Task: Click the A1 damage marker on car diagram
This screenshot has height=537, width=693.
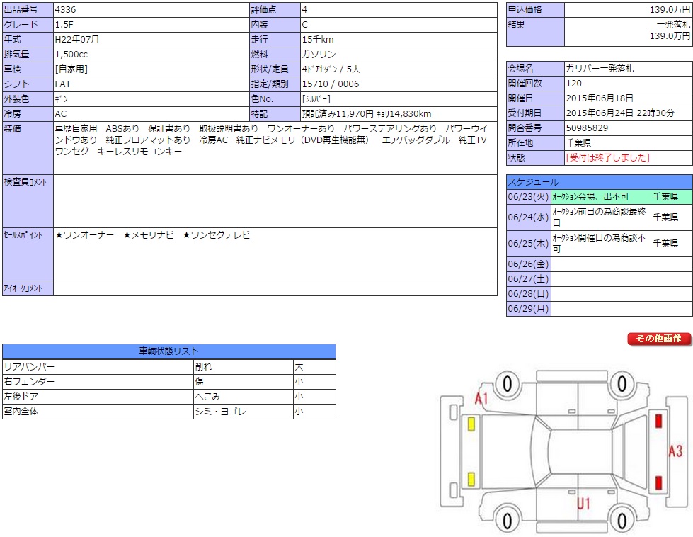Action: point(482,399)
